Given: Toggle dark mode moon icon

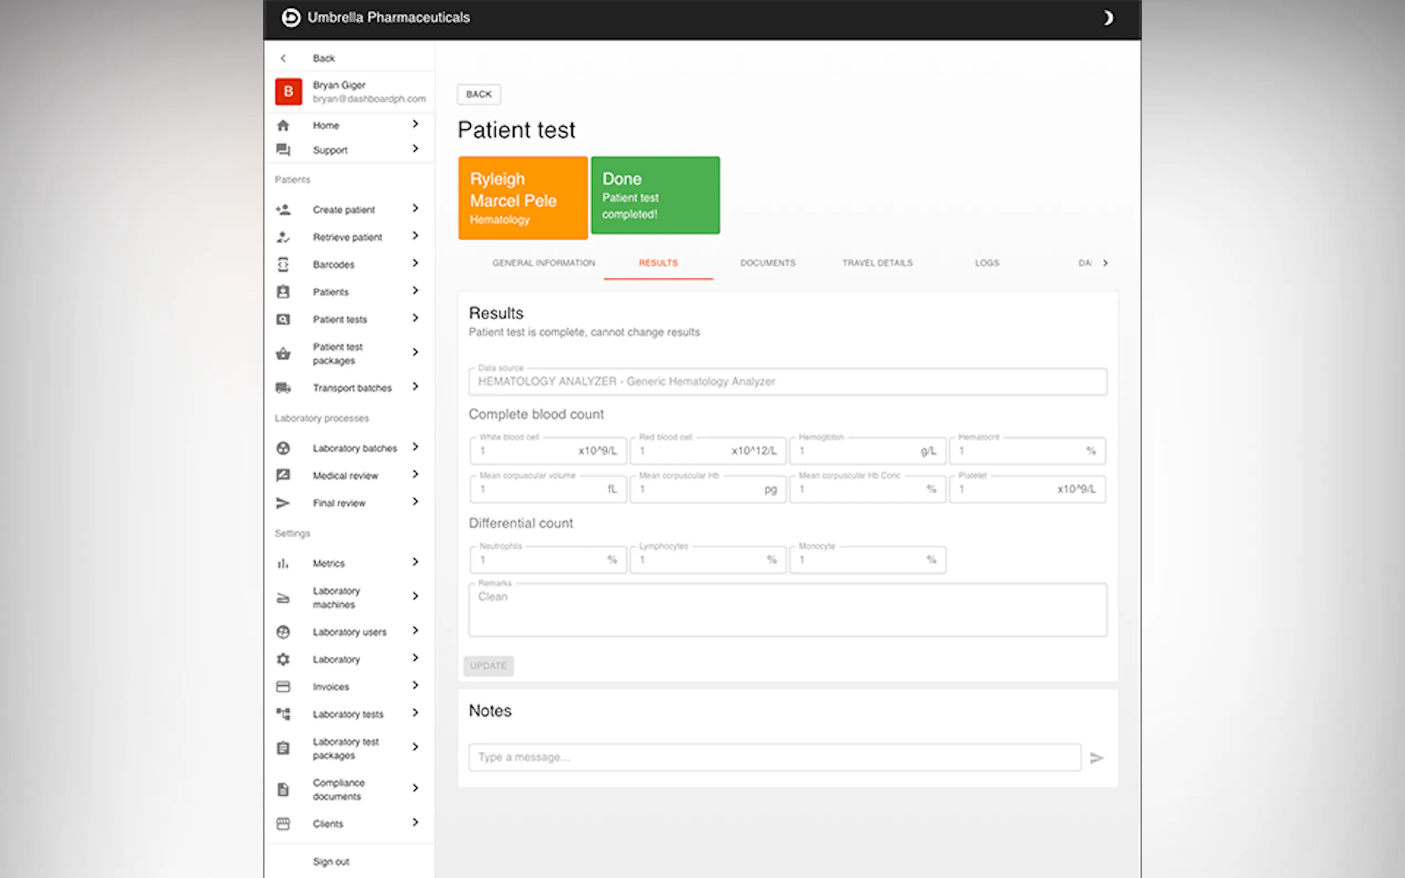Looking at the screenshot, I should click(1107, 18).
